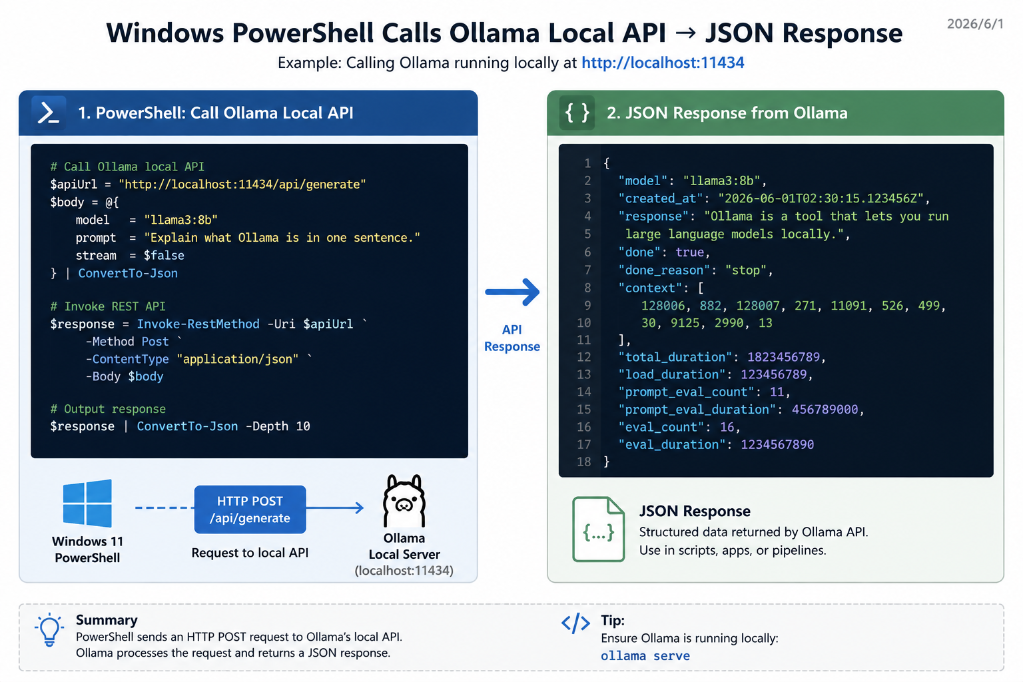Click the comment "# Output response"

108,409
